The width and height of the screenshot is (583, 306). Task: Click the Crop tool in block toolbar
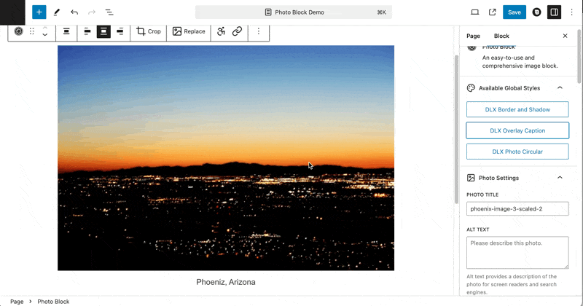(x=149, y=31)
